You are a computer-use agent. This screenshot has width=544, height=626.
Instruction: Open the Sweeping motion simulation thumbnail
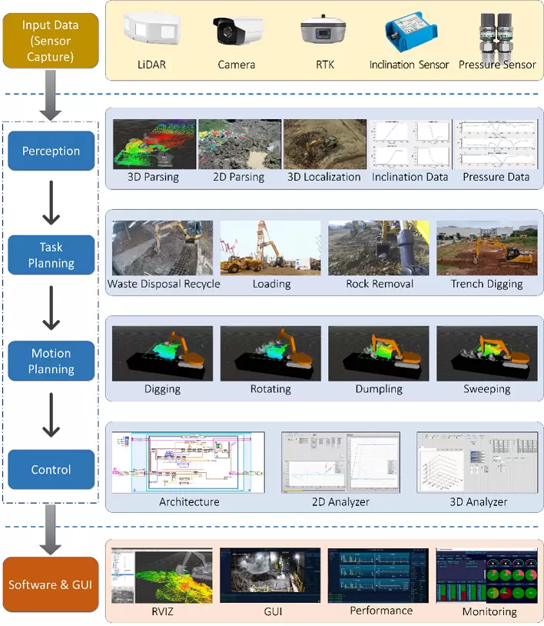pyautogui.click(x=487, y=354)
